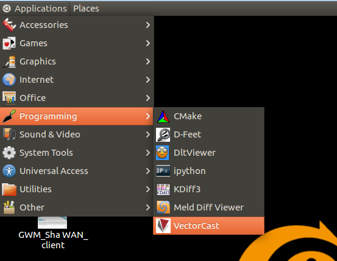Screen dimensions: 337x261
Task: Select the Universal Access label
Action: [54, 171]
